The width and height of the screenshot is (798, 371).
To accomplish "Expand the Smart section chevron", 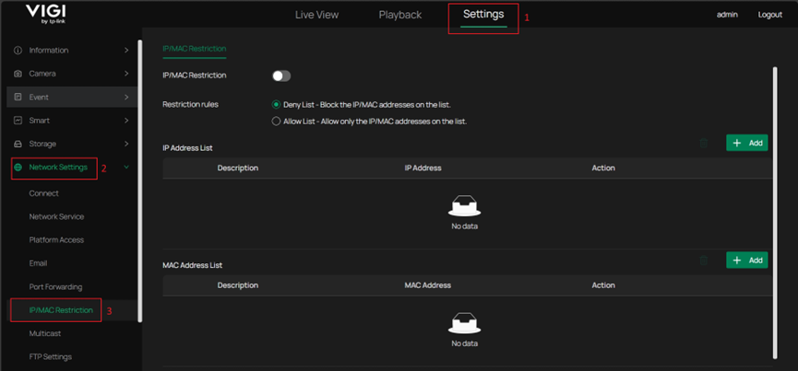I will click(126, 121).
